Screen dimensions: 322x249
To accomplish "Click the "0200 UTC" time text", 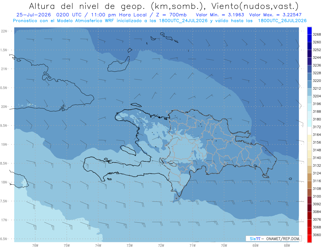I will pyautogui.click(x=69, y=15).
